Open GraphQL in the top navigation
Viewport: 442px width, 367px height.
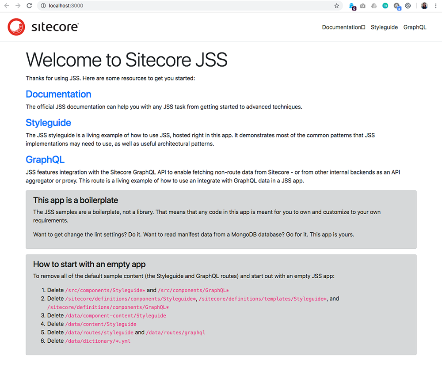coord(415,27)
